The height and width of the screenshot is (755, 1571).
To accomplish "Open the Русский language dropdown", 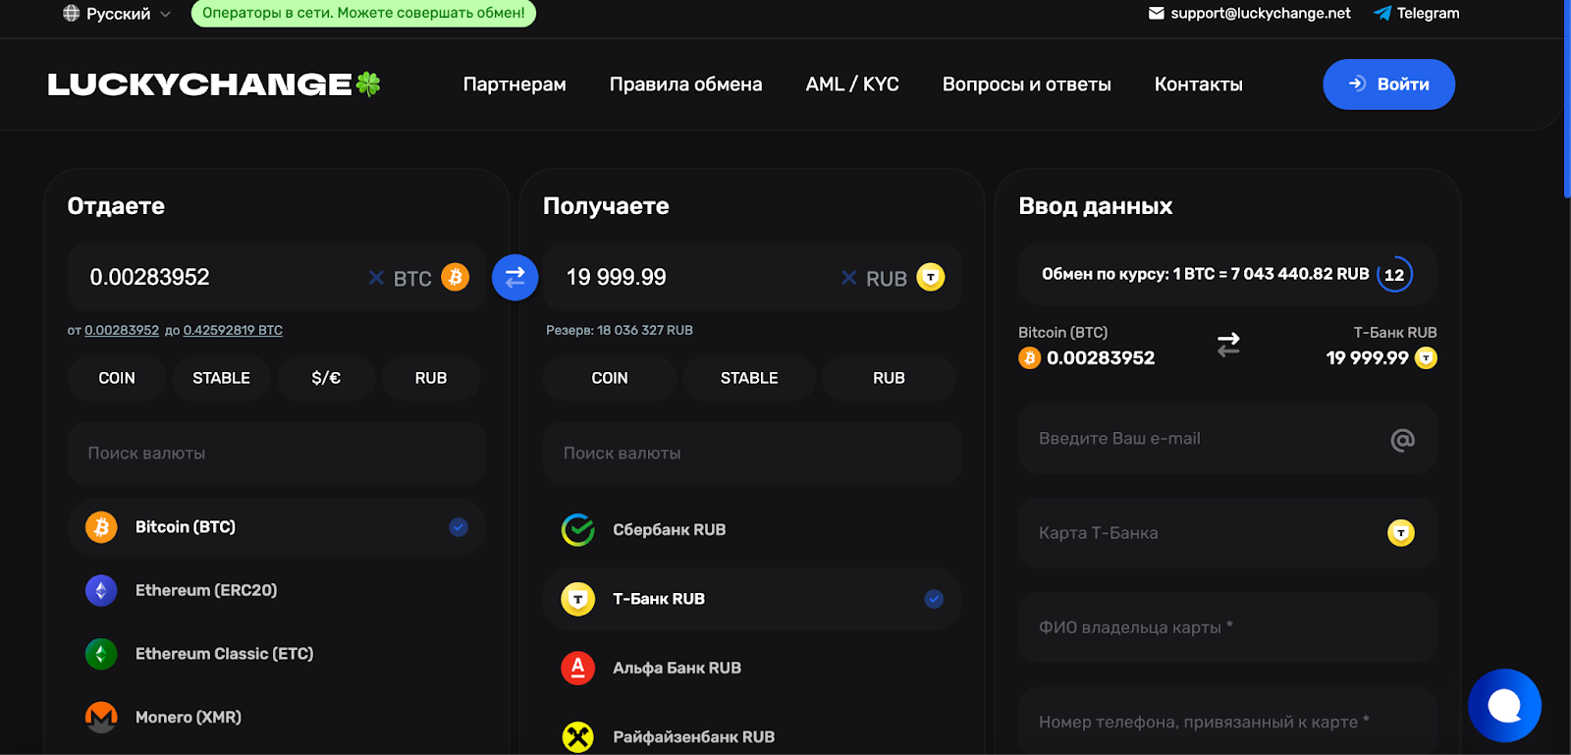I will (x=117, y=14).
